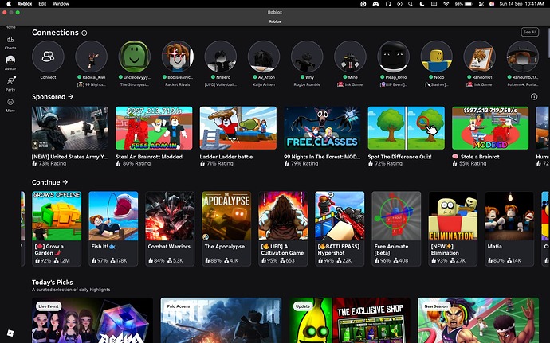Open the More sidebar icon
The height and width of the screenshot is (343, 550).
[10, 105]
